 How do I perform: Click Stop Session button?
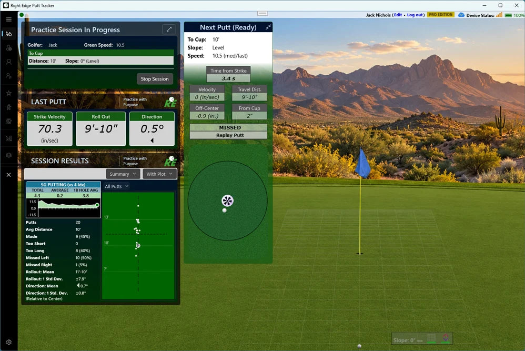tap(155, 79)
